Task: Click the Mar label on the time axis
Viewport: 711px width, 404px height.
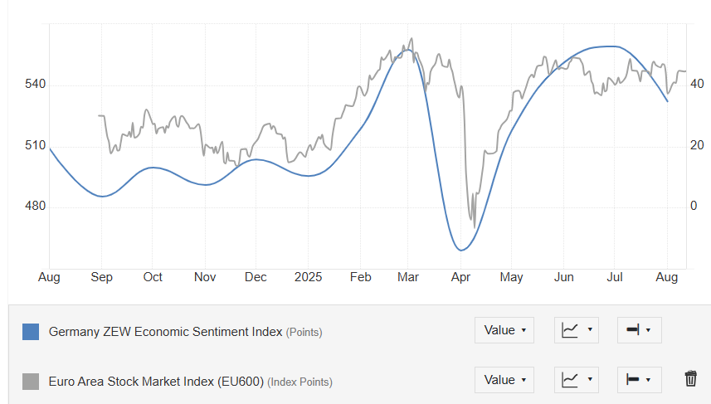Action: point(407,277)
